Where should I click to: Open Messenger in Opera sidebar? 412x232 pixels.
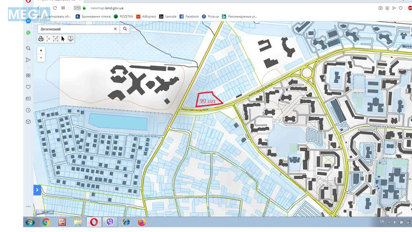click(x=28, y=21)
